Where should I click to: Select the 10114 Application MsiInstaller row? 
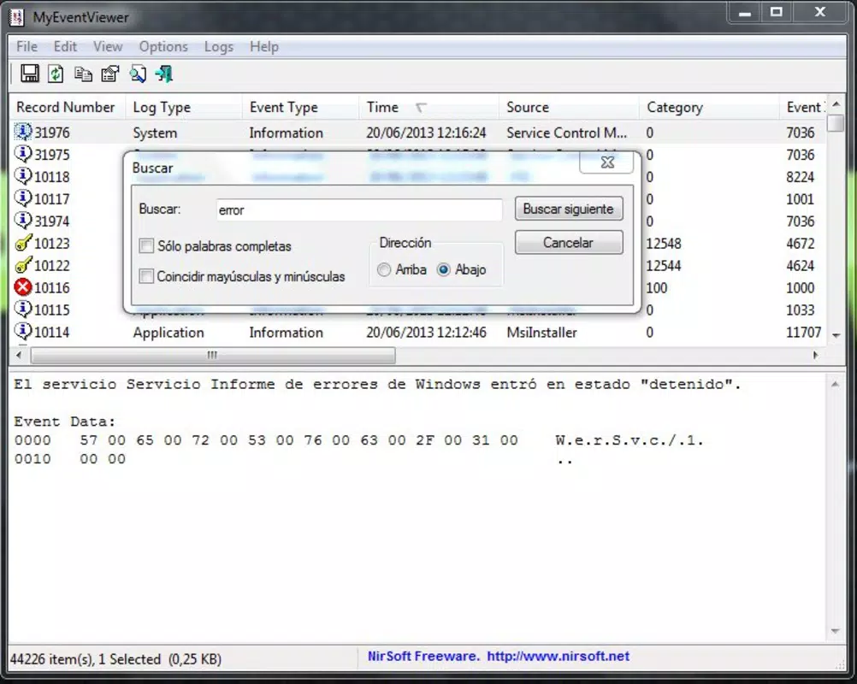[x=418, y=332]
